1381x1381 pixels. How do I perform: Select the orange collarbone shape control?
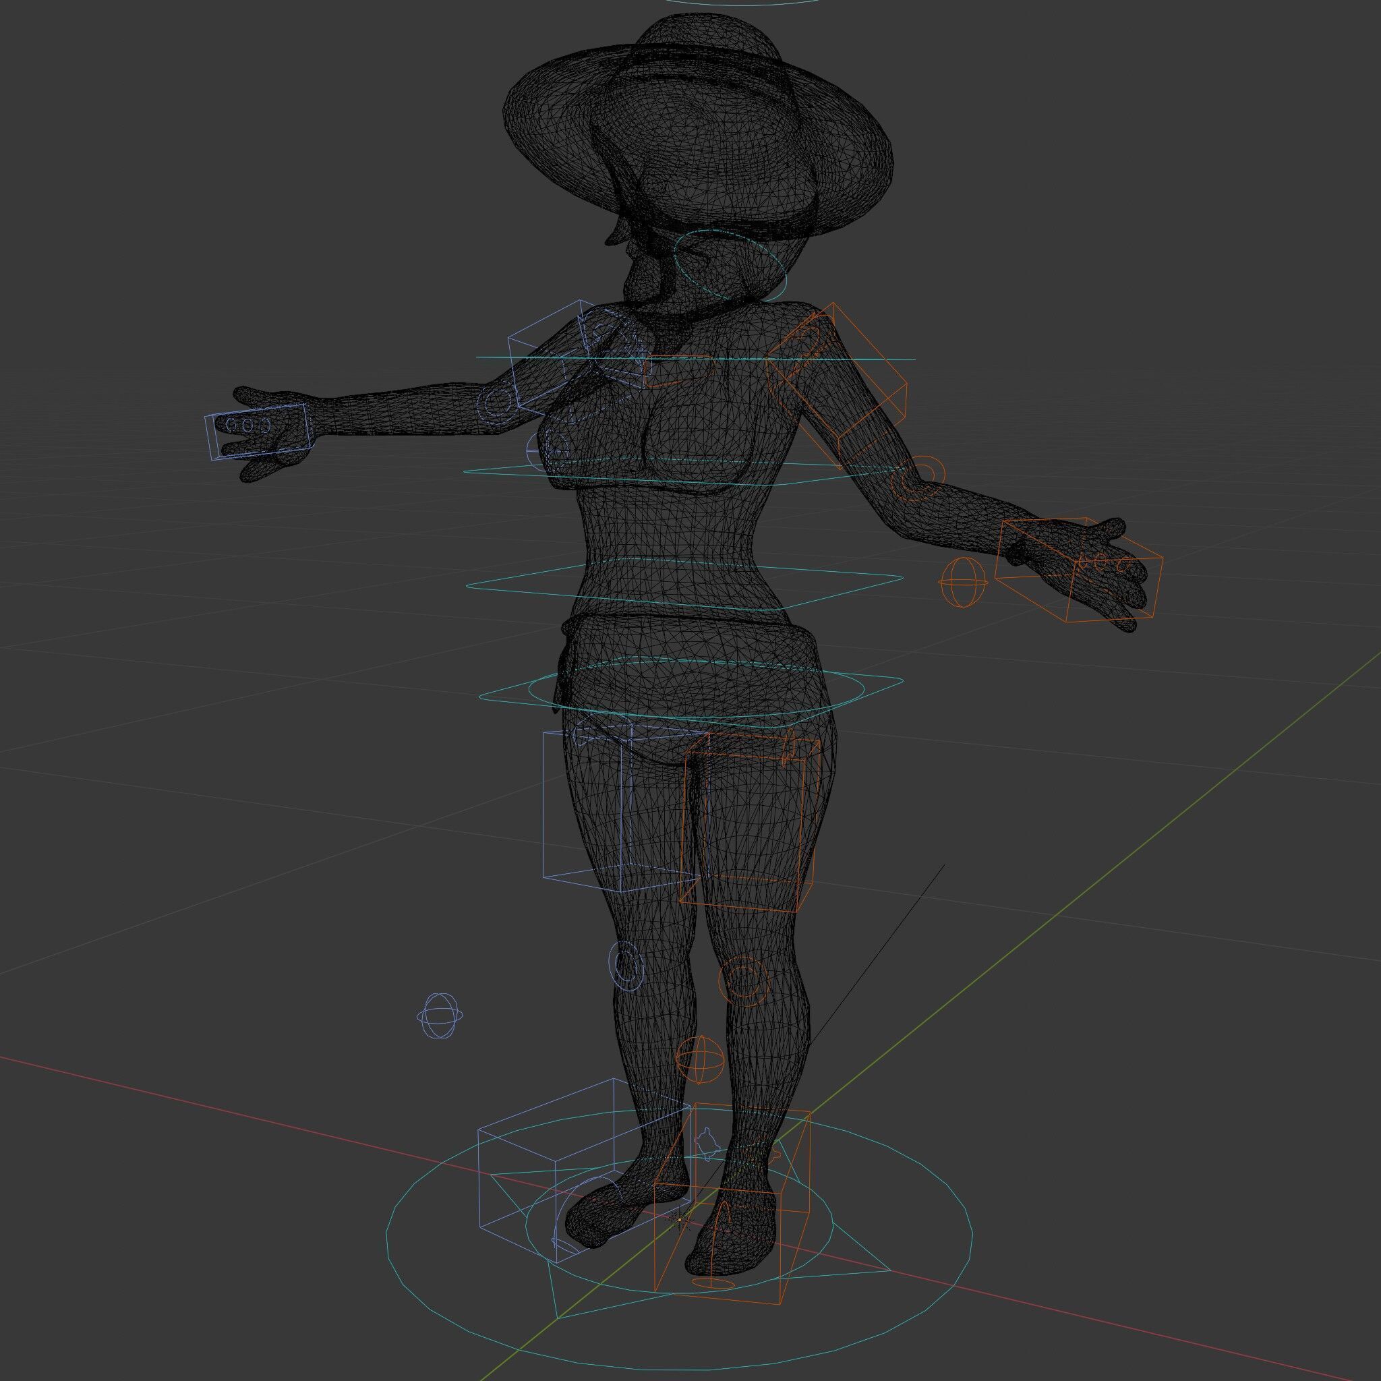pyautogui.click(x=679, y=371)
